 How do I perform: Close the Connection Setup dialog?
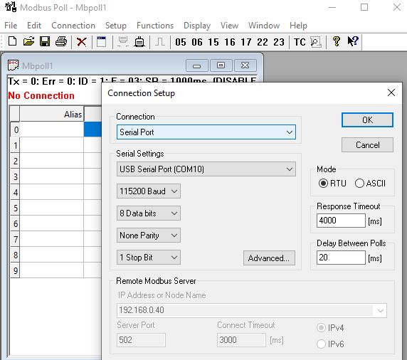click(391, 92)
